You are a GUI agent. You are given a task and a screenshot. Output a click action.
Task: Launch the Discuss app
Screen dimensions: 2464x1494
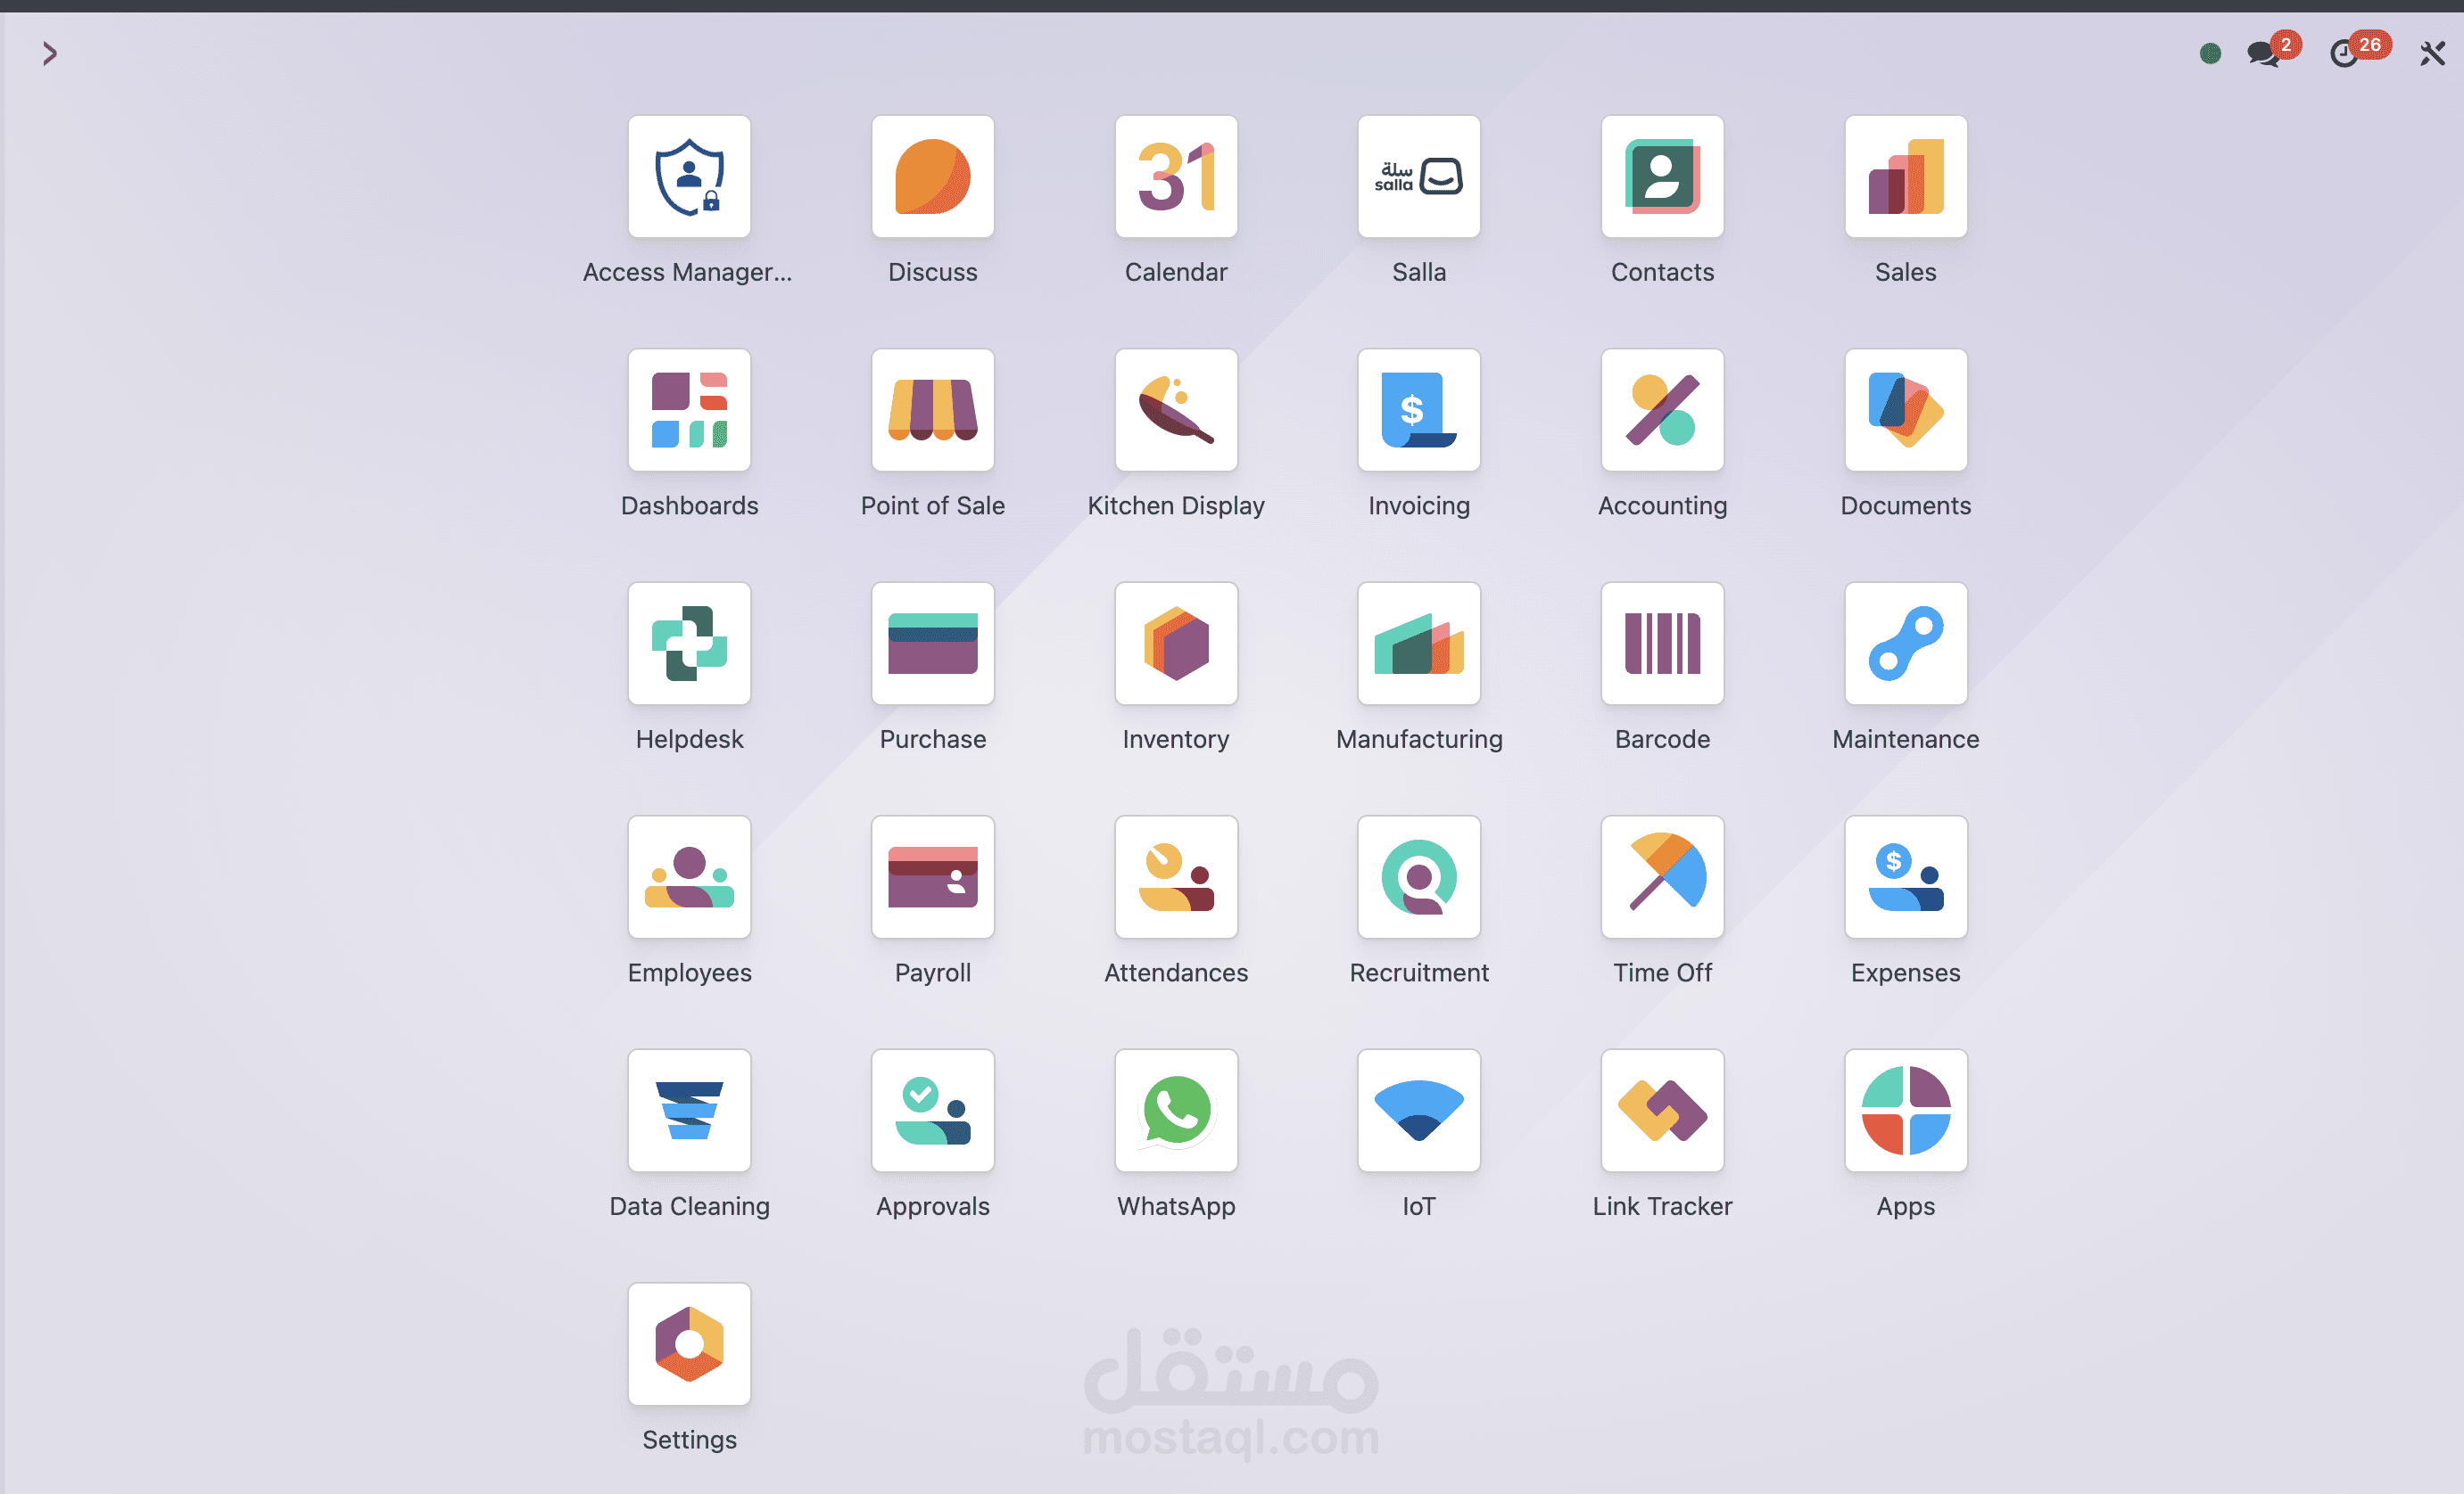(932, 176)
